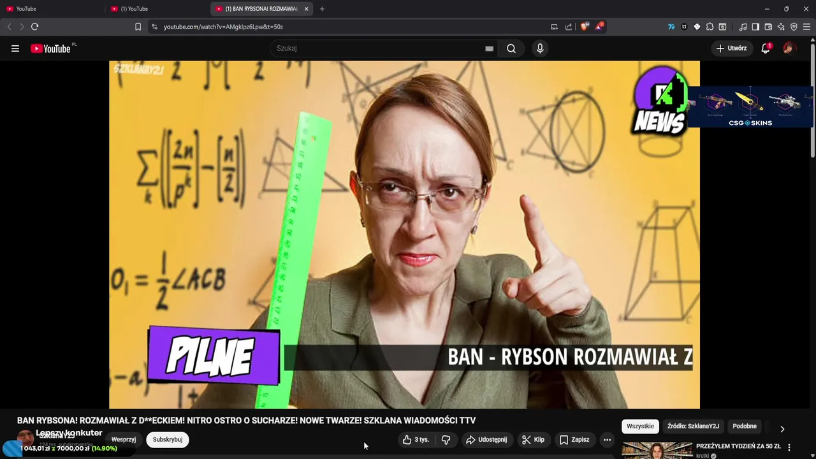The width and height of the screenshot is (816, 459).
Task: Open more actions three-dot menu below video
Action: [x=607, y=440]
